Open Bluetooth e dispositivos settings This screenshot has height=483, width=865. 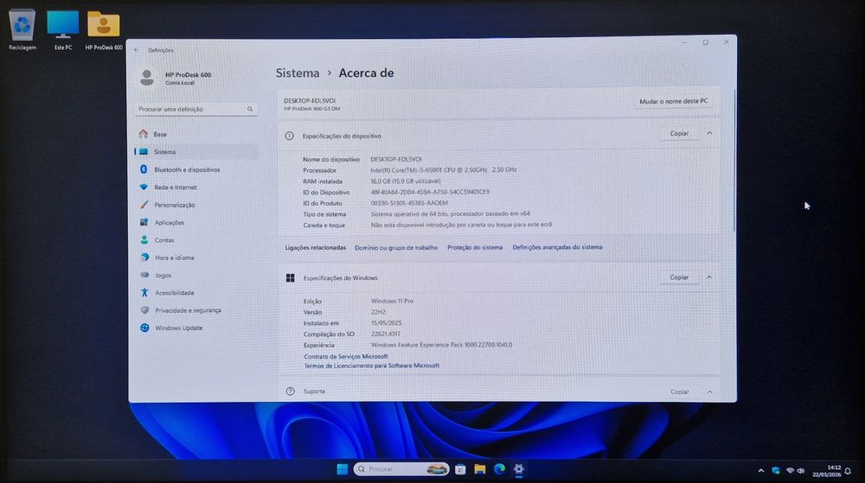pyautogui.click(x=187, y=169)
